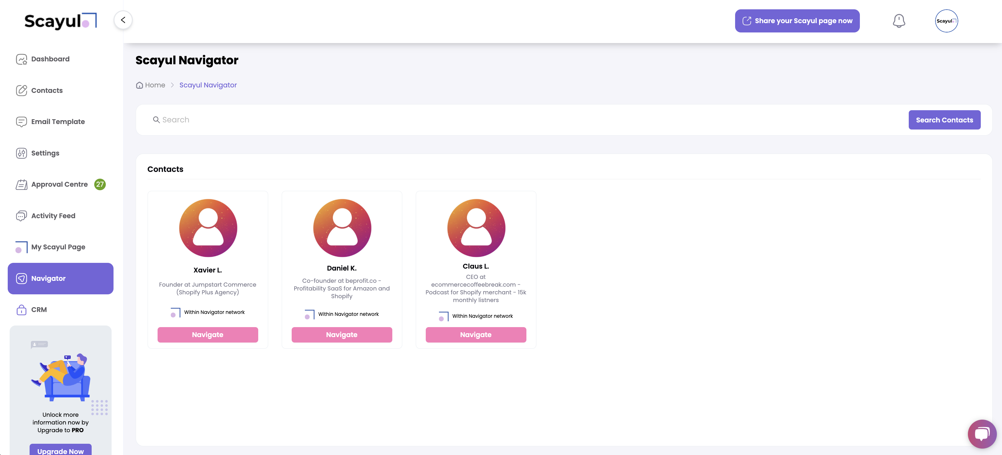Open the Scayul profile avatar

[x=946, y=21]
